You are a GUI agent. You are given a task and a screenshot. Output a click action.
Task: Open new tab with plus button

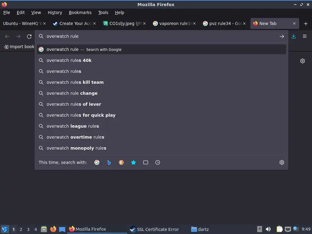[x=306, y=24]
